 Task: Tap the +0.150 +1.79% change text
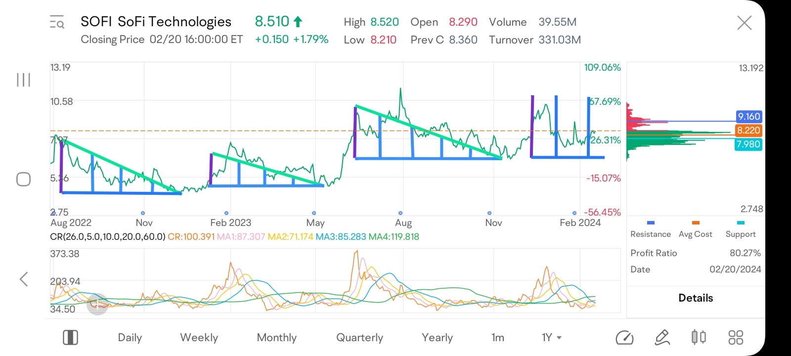[x=292, y=40]
